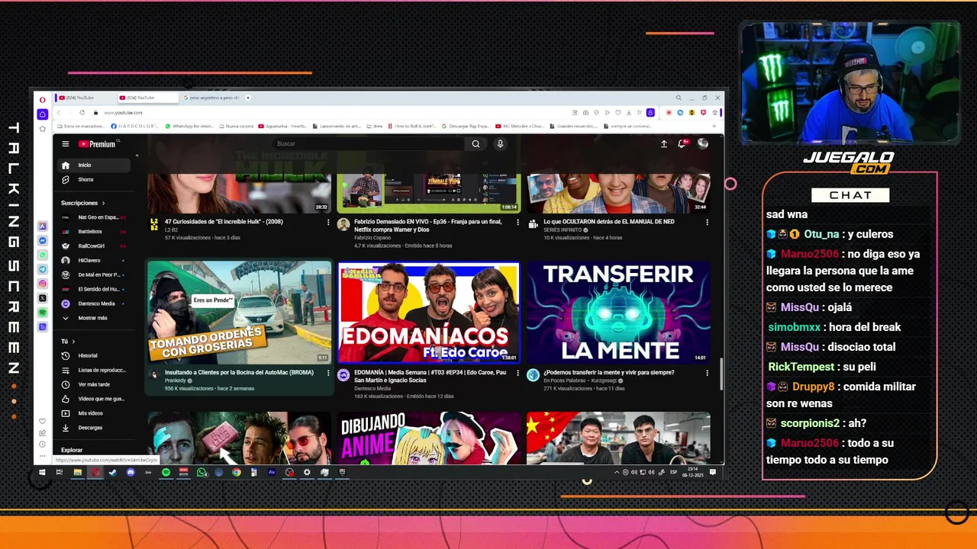
Task: Open X (Twitter) in the Opera sidebar
Action: [43, 298]
